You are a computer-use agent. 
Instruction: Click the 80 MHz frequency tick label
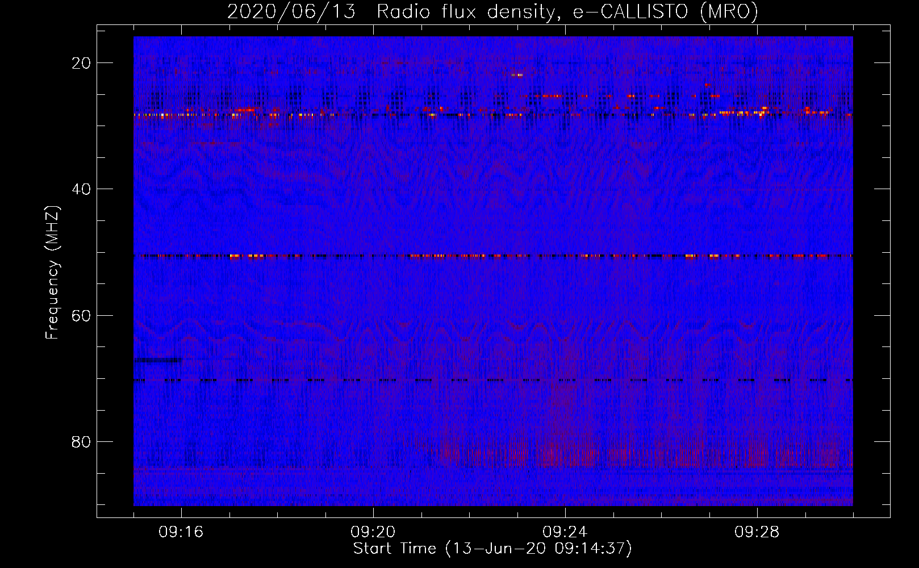pos(82,442)
